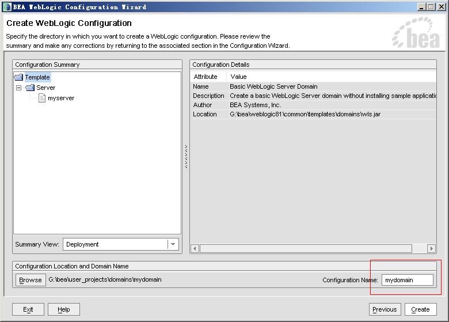Maximize the Configuration Wizard window
The height and width of the screenshot is (322, 449).
click(x=431, y=7)
